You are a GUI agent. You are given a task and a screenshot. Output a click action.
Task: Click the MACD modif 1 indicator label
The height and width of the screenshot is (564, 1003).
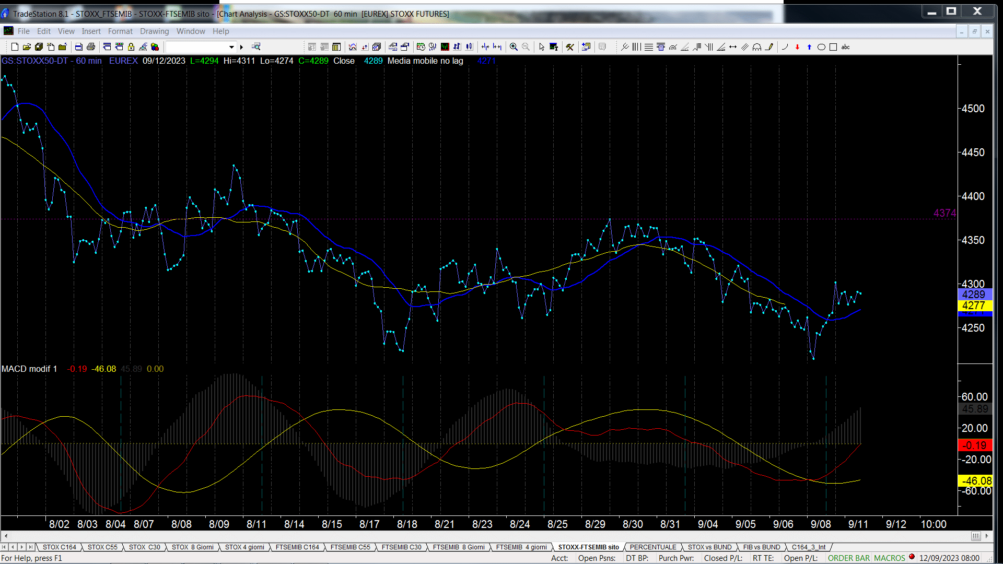click(29, 369)
